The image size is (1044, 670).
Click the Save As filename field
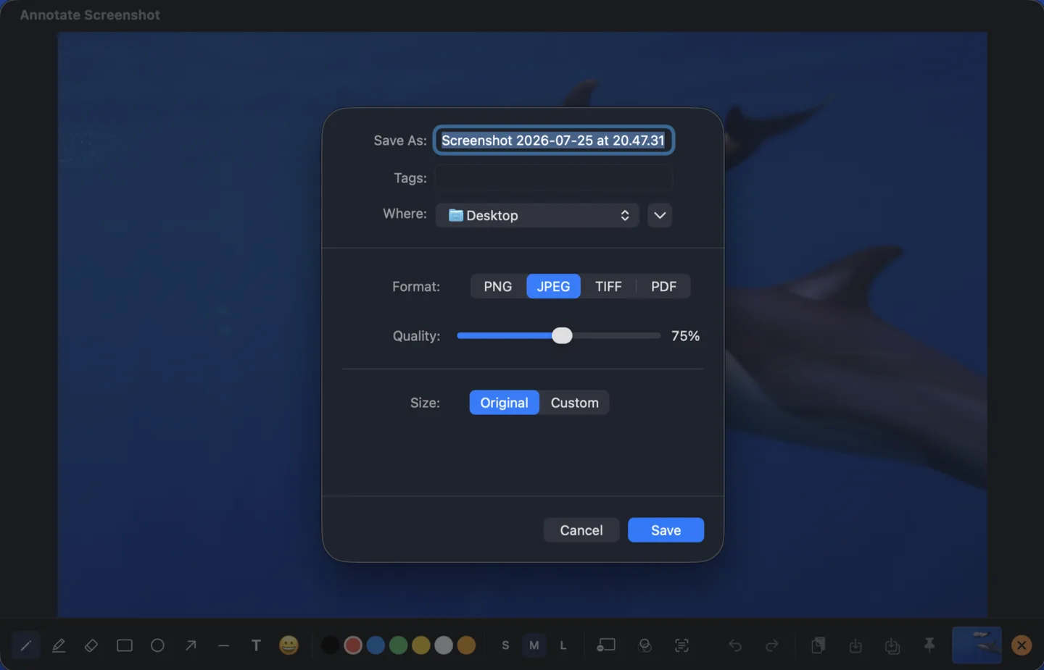pyautogui.click(x=554, y=141)
